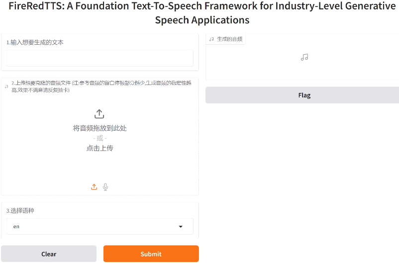399x263 pixels.
Task: Click the small music icon beside 生成的音频 label
Action: click(x=211, y=39)
